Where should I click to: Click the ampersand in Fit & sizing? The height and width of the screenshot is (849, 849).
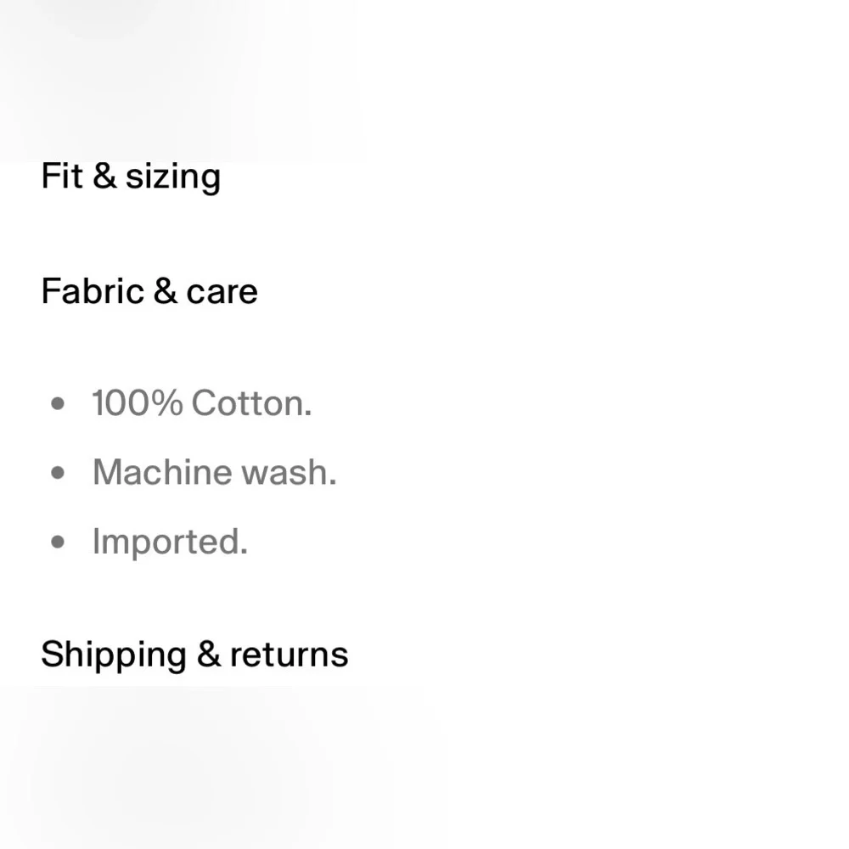point(105,176)
